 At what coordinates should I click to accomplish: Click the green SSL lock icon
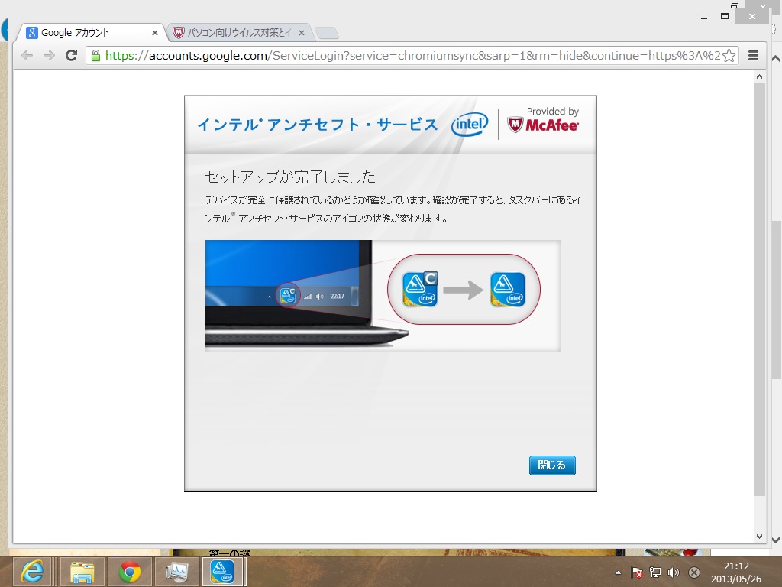click(x=95, y=55)
